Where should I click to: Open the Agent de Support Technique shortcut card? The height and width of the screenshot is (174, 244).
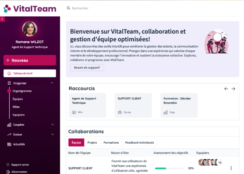(87, 105)
